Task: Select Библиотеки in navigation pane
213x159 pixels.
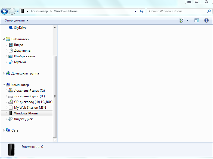Action: (20, 39)
